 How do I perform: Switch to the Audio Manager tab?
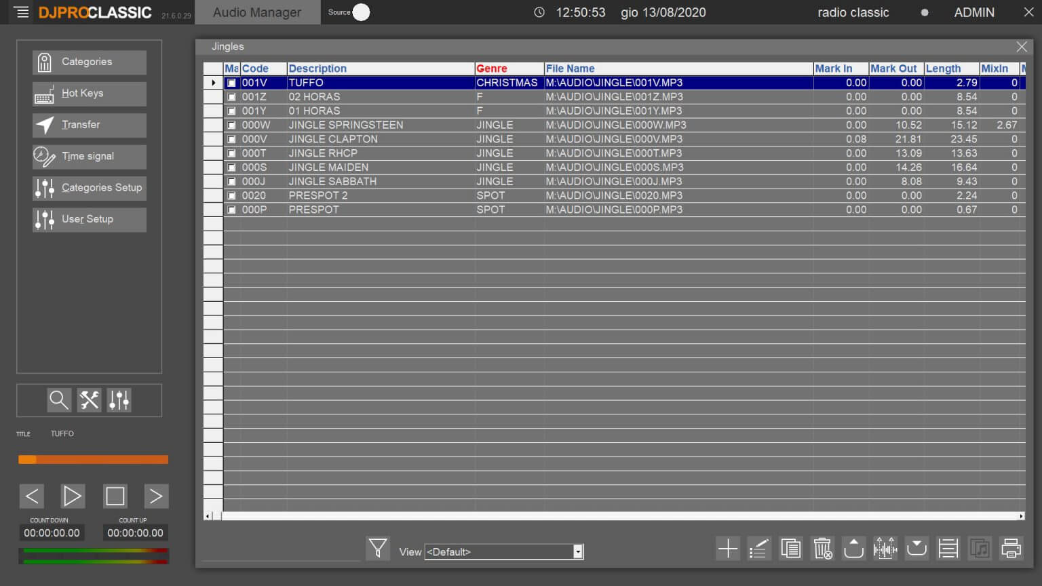pyautogui.click(x=257, y=12)
